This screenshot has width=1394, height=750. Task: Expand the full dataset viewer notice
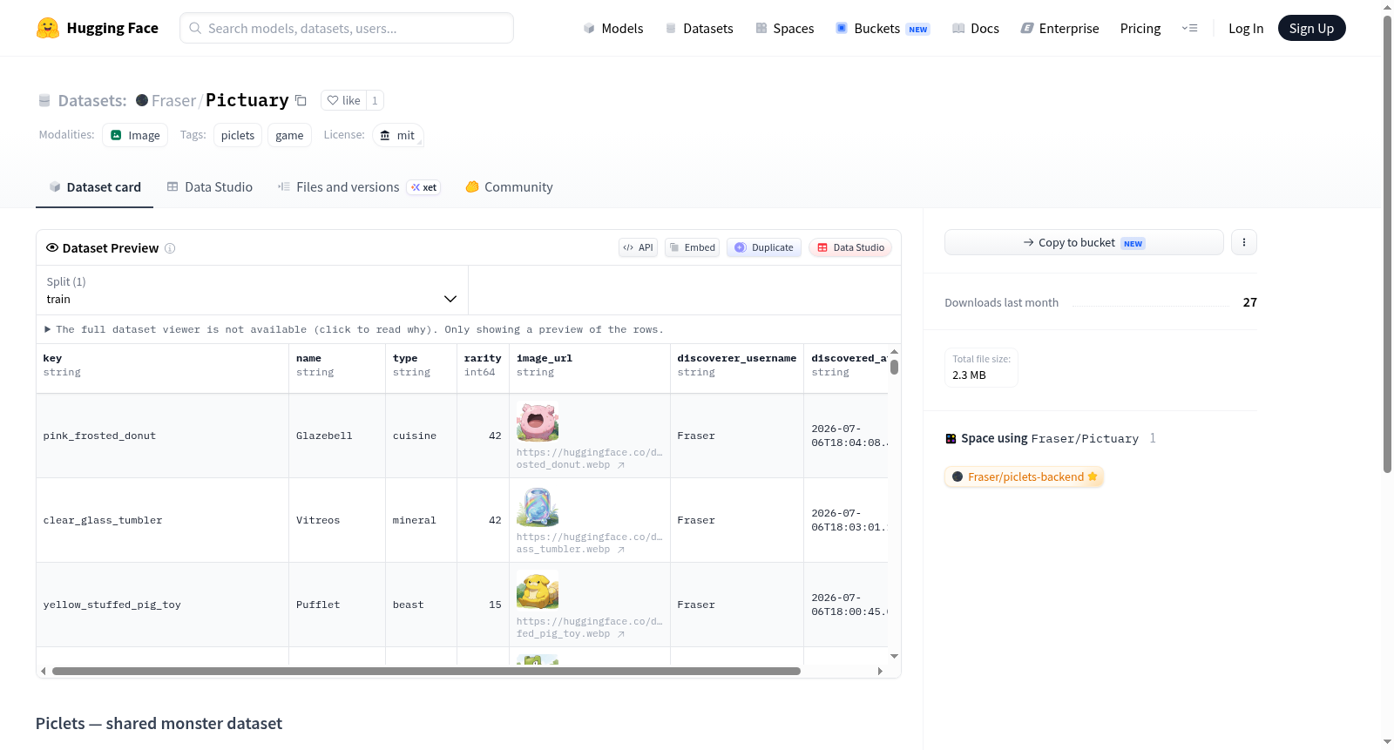355,329
